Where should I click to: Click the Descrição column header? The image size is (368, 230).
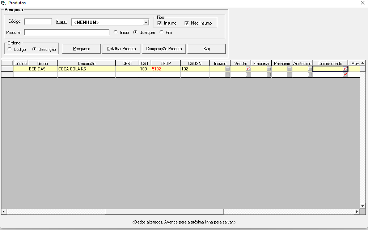(86, 63)
